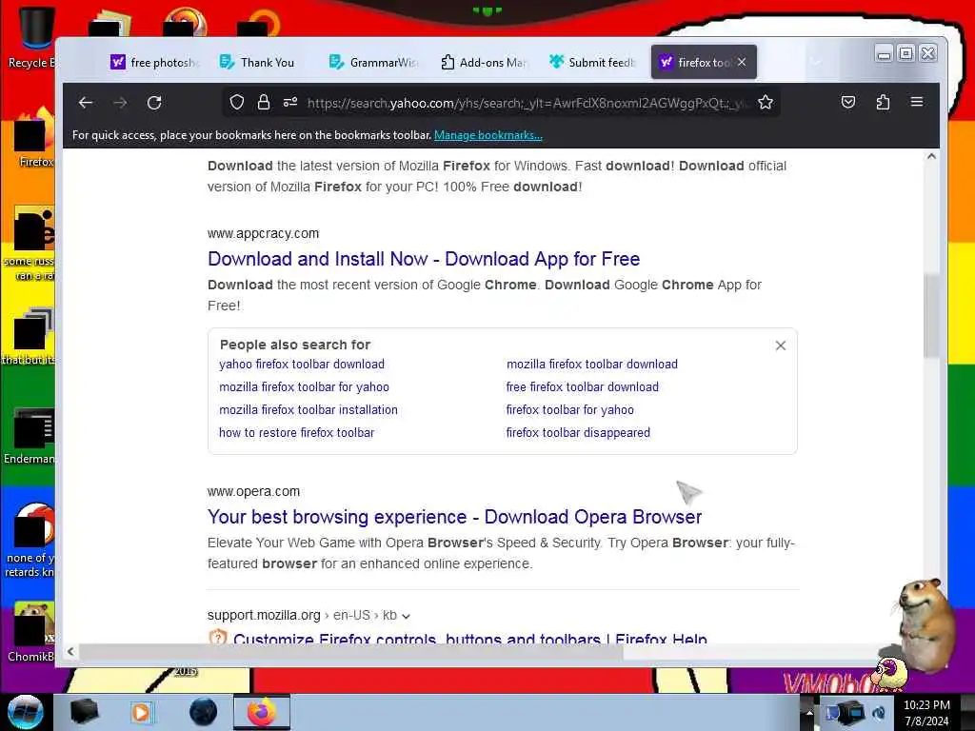Go back to the previous page
This screenshot has width=975, height=731.
point(86,103)
